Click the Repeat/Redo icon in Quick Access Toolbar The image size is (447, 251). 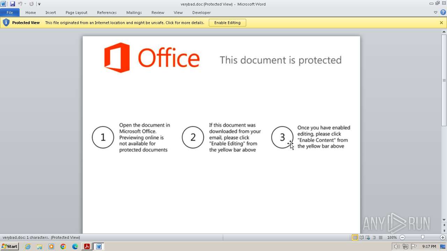(31, 4)
